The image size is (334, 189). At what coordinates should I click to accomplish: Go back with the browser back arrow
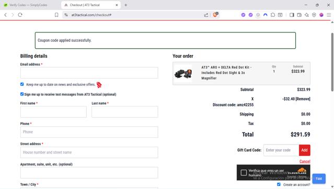[6, 15]
